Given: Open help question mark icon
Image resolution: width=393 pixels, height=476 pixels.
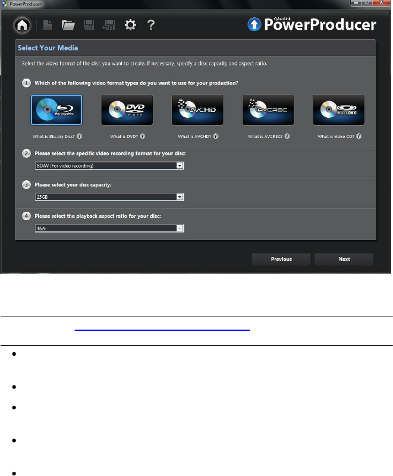Looking at the screenshot, I should (150, 25).
